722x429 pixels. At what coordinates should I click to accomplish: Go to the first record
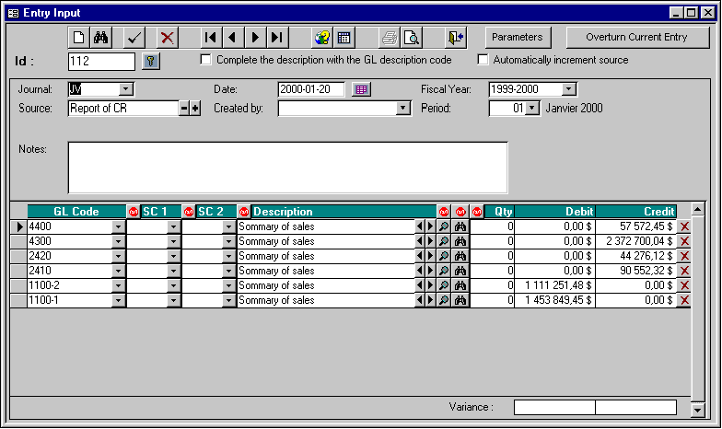pyautogui.click(x=211, y=38)
